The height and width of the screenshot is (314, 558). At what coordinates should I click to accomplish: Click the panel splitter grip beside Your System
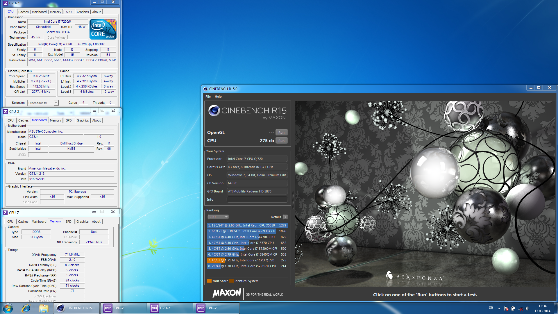[x=293, y=200]
